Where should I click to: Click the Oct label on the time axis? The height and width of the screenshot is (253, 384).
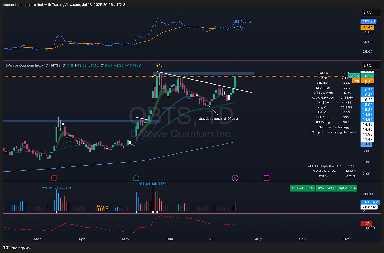click(347, 239)
